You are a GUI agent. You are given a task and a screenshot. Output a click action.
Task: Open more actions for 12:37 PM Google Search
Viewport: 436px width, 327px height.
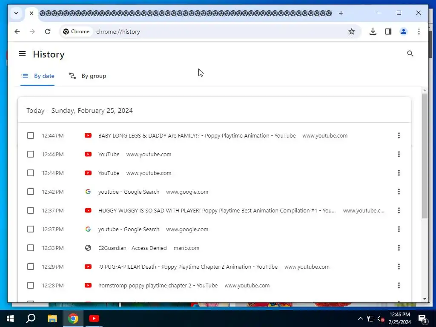(x=399, y=229)
